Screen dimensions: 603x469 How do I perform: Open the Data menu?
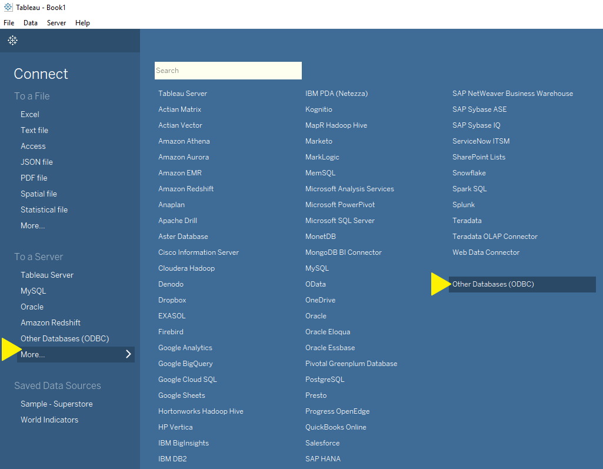(x=31, y=23)
